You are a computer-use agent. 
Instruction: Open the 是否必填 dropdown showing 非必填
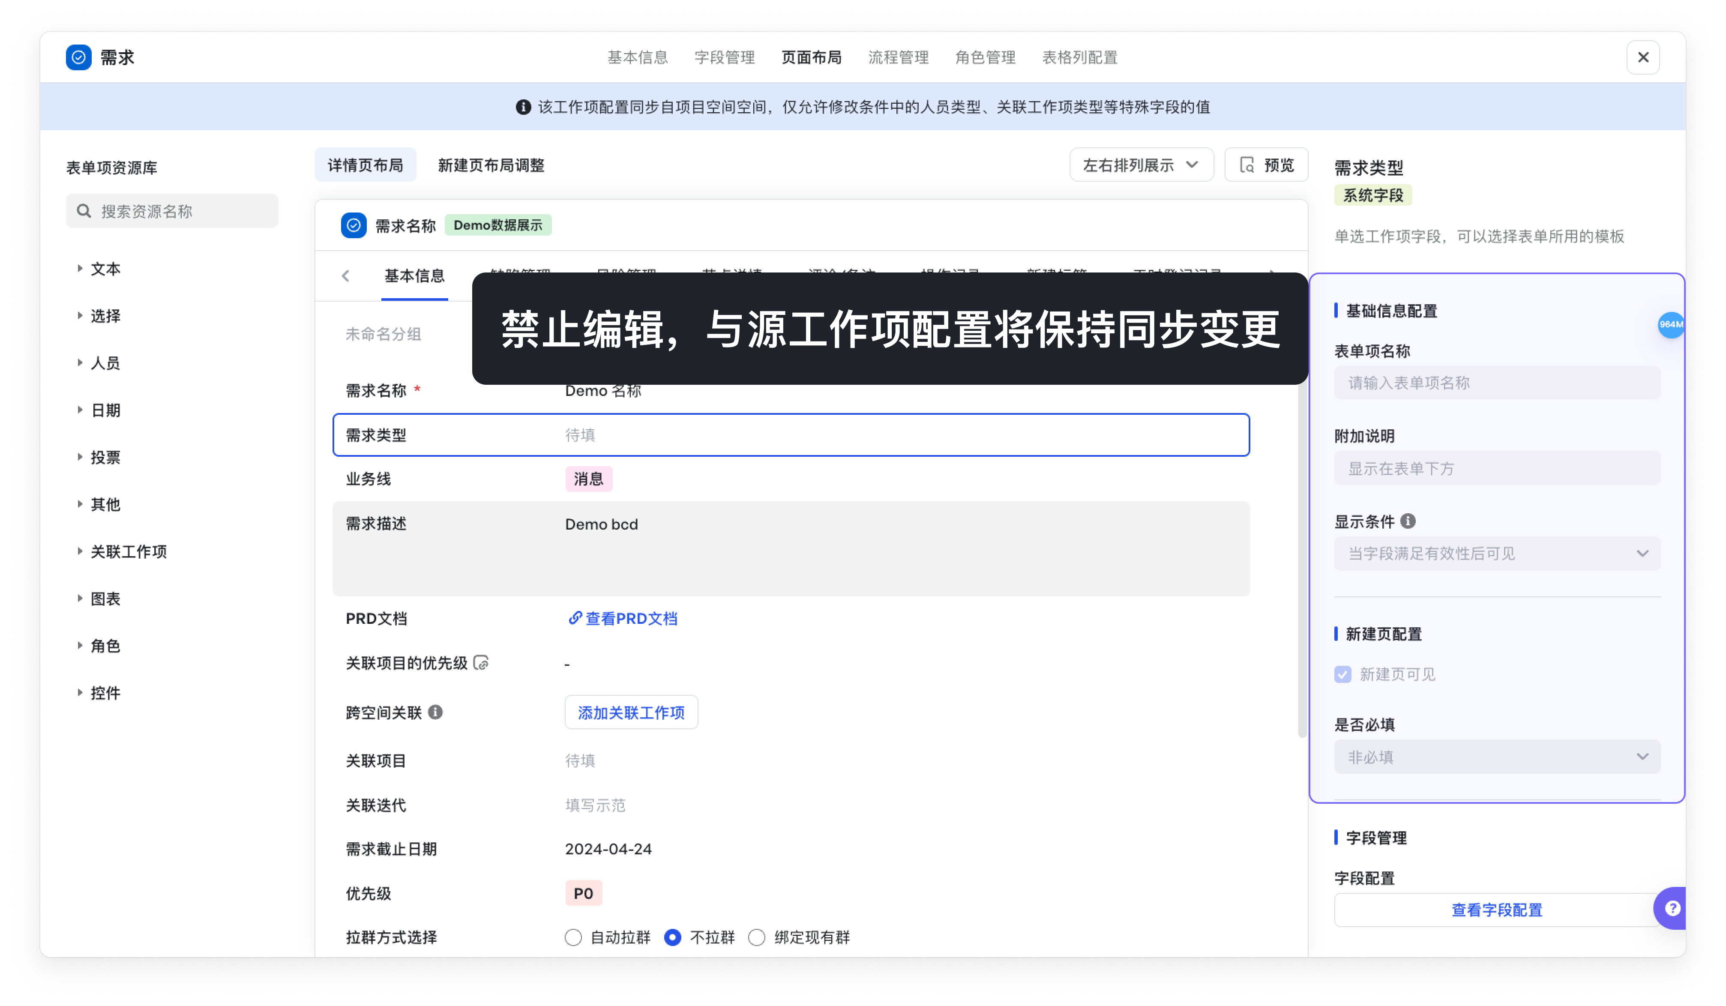[1497, 757]
